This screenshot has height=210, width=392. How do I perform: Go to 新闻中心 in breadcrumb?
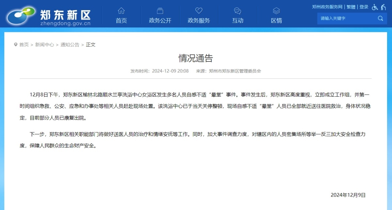[44, 45]
